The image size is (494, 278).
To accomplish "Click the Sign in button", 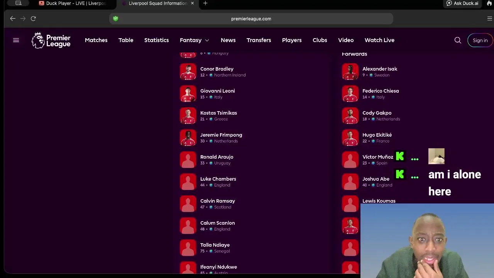I will 480,40.
